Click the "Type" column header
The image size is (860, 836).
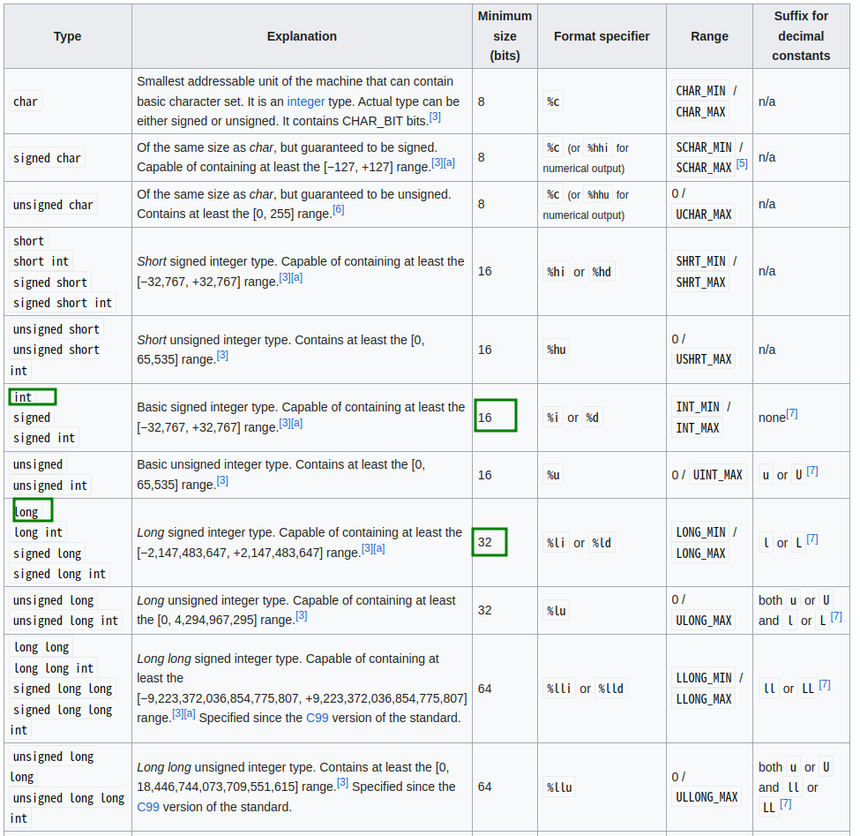click(67, 36)
